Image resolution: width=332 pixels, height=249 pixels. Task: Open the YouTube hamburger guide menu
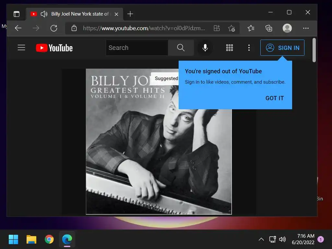point(21,47)
